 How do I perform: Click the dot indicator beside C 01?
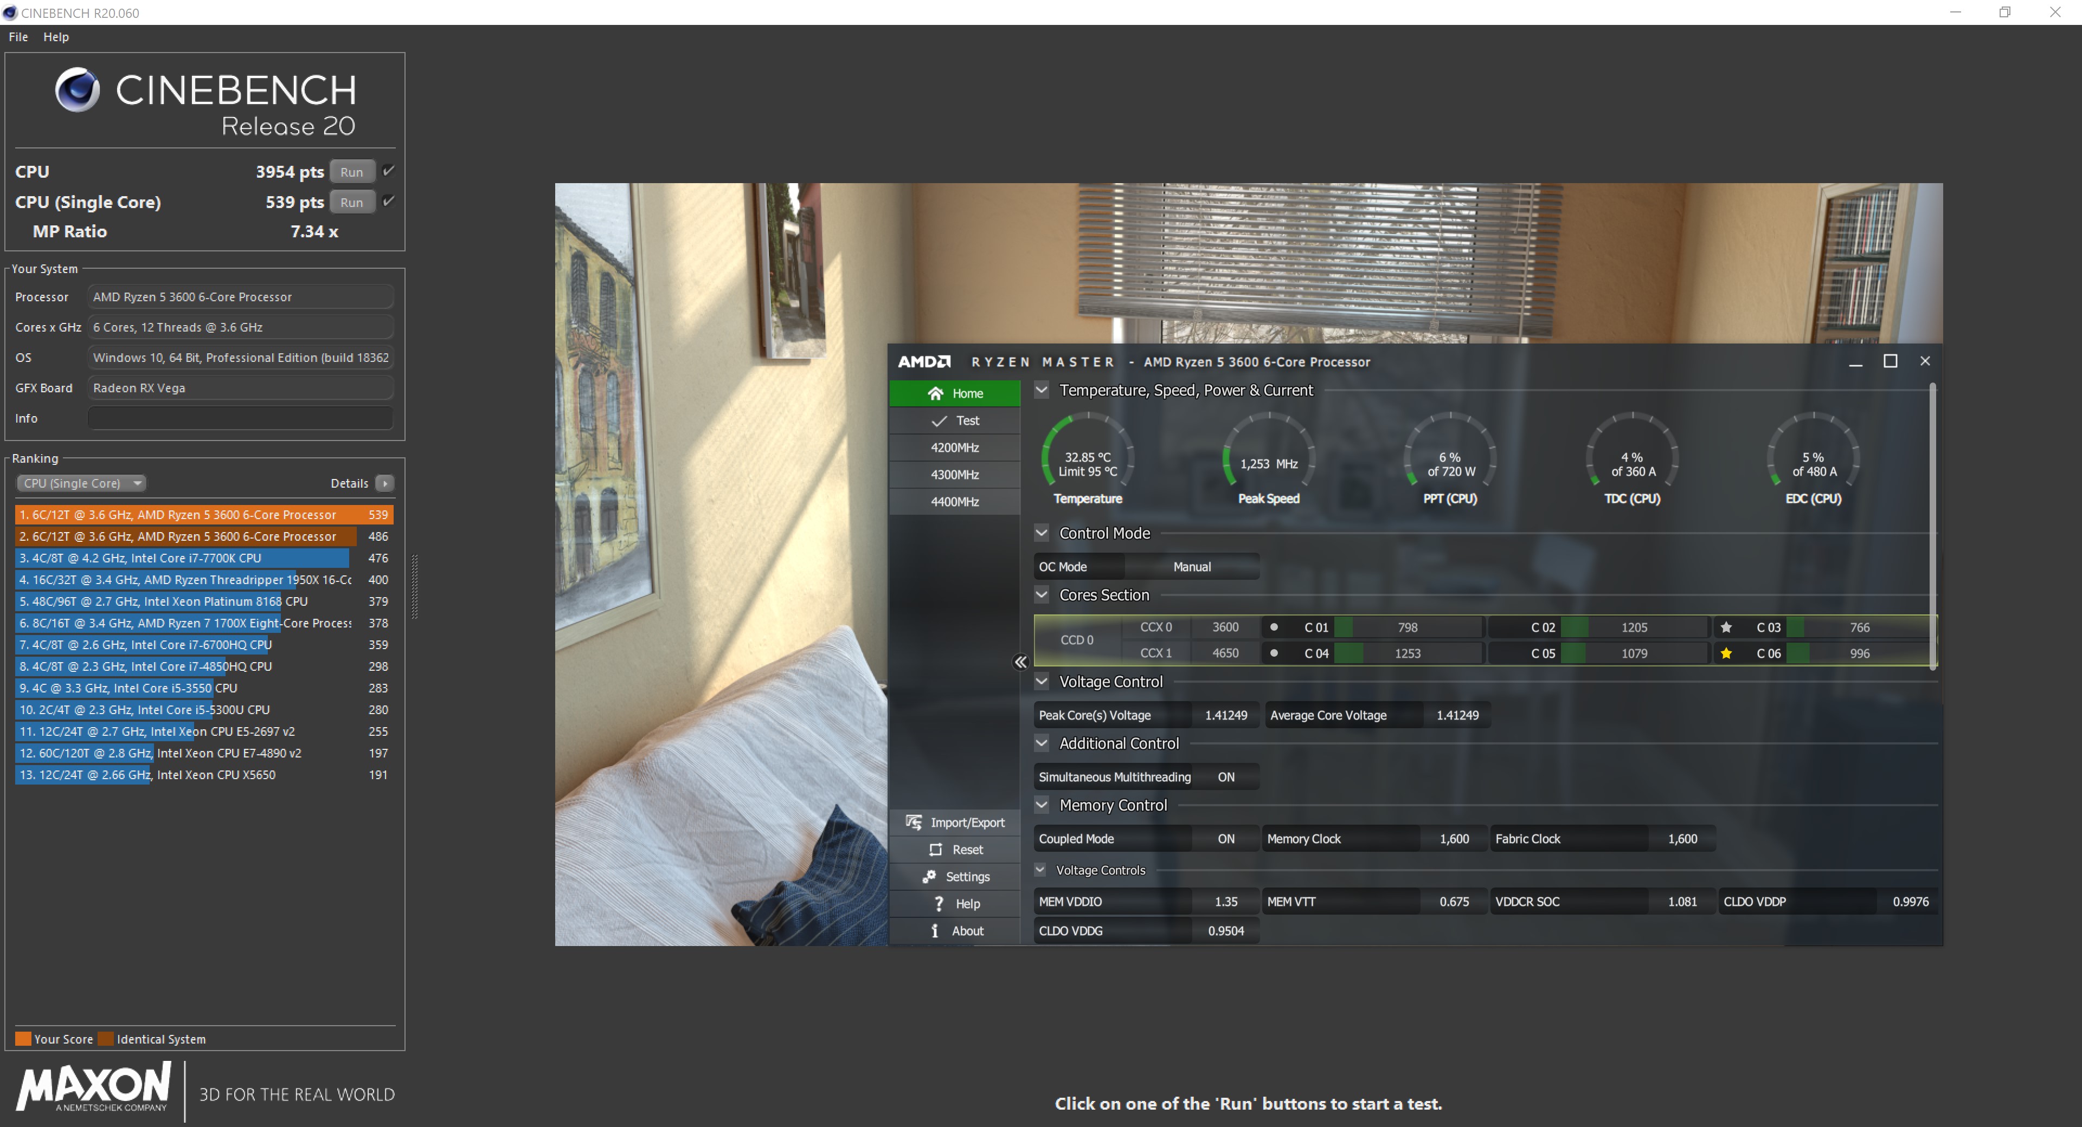(x=1274, y=627)
